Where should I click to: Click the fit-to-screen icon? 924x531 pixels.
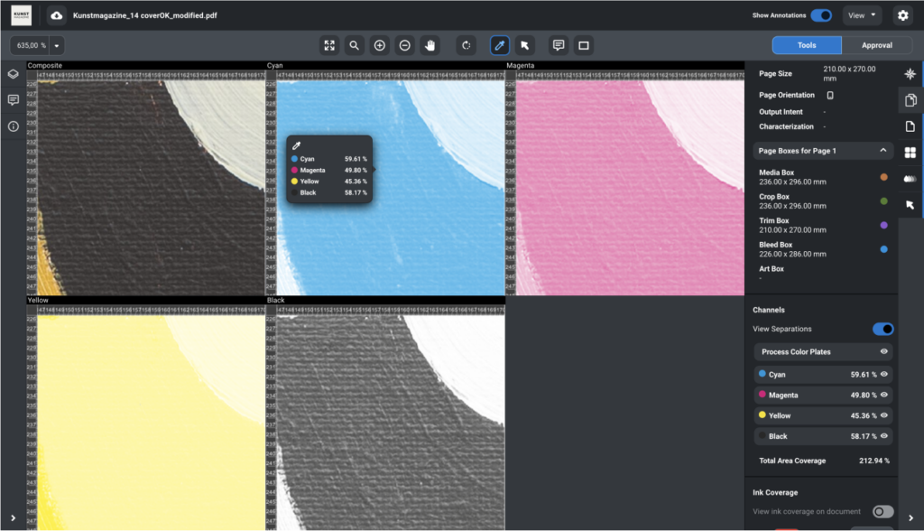(329, 45)
